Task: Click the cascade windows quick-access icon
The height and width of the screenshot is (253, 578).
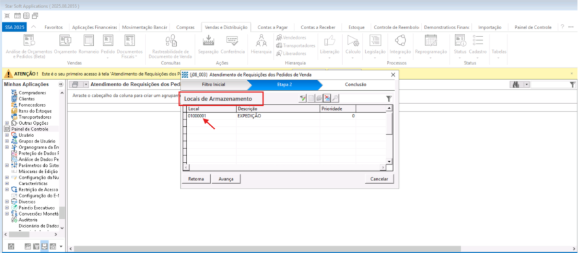Action: (x=35, y=16)
